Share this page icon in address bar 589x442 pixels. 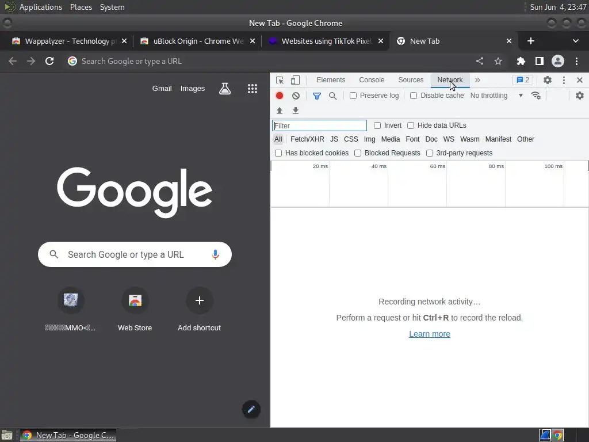click(480, 61)
